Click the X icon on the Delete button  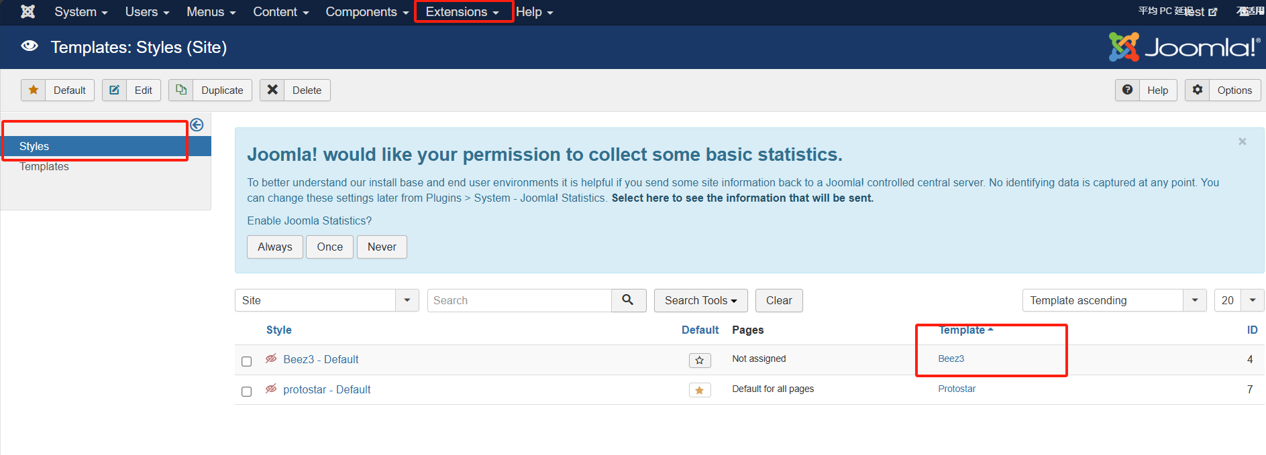click(x=272, y=90)
